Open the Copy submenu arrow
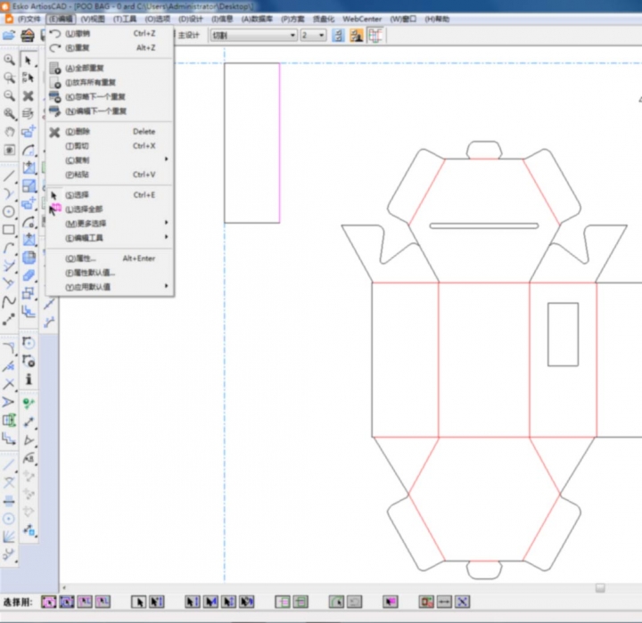The image size is (642, 623). click(x=166, y=160)
